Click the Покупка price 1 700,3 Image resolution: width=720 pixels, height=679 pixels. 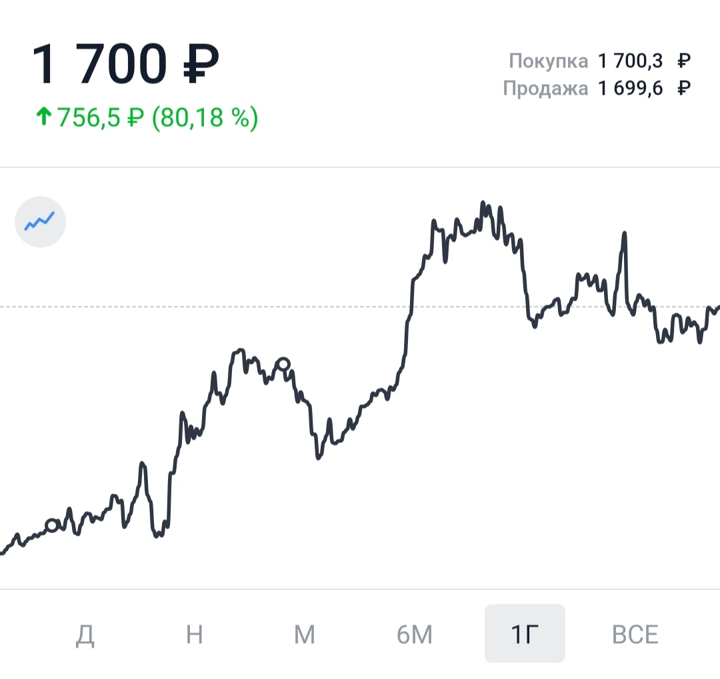631,60
